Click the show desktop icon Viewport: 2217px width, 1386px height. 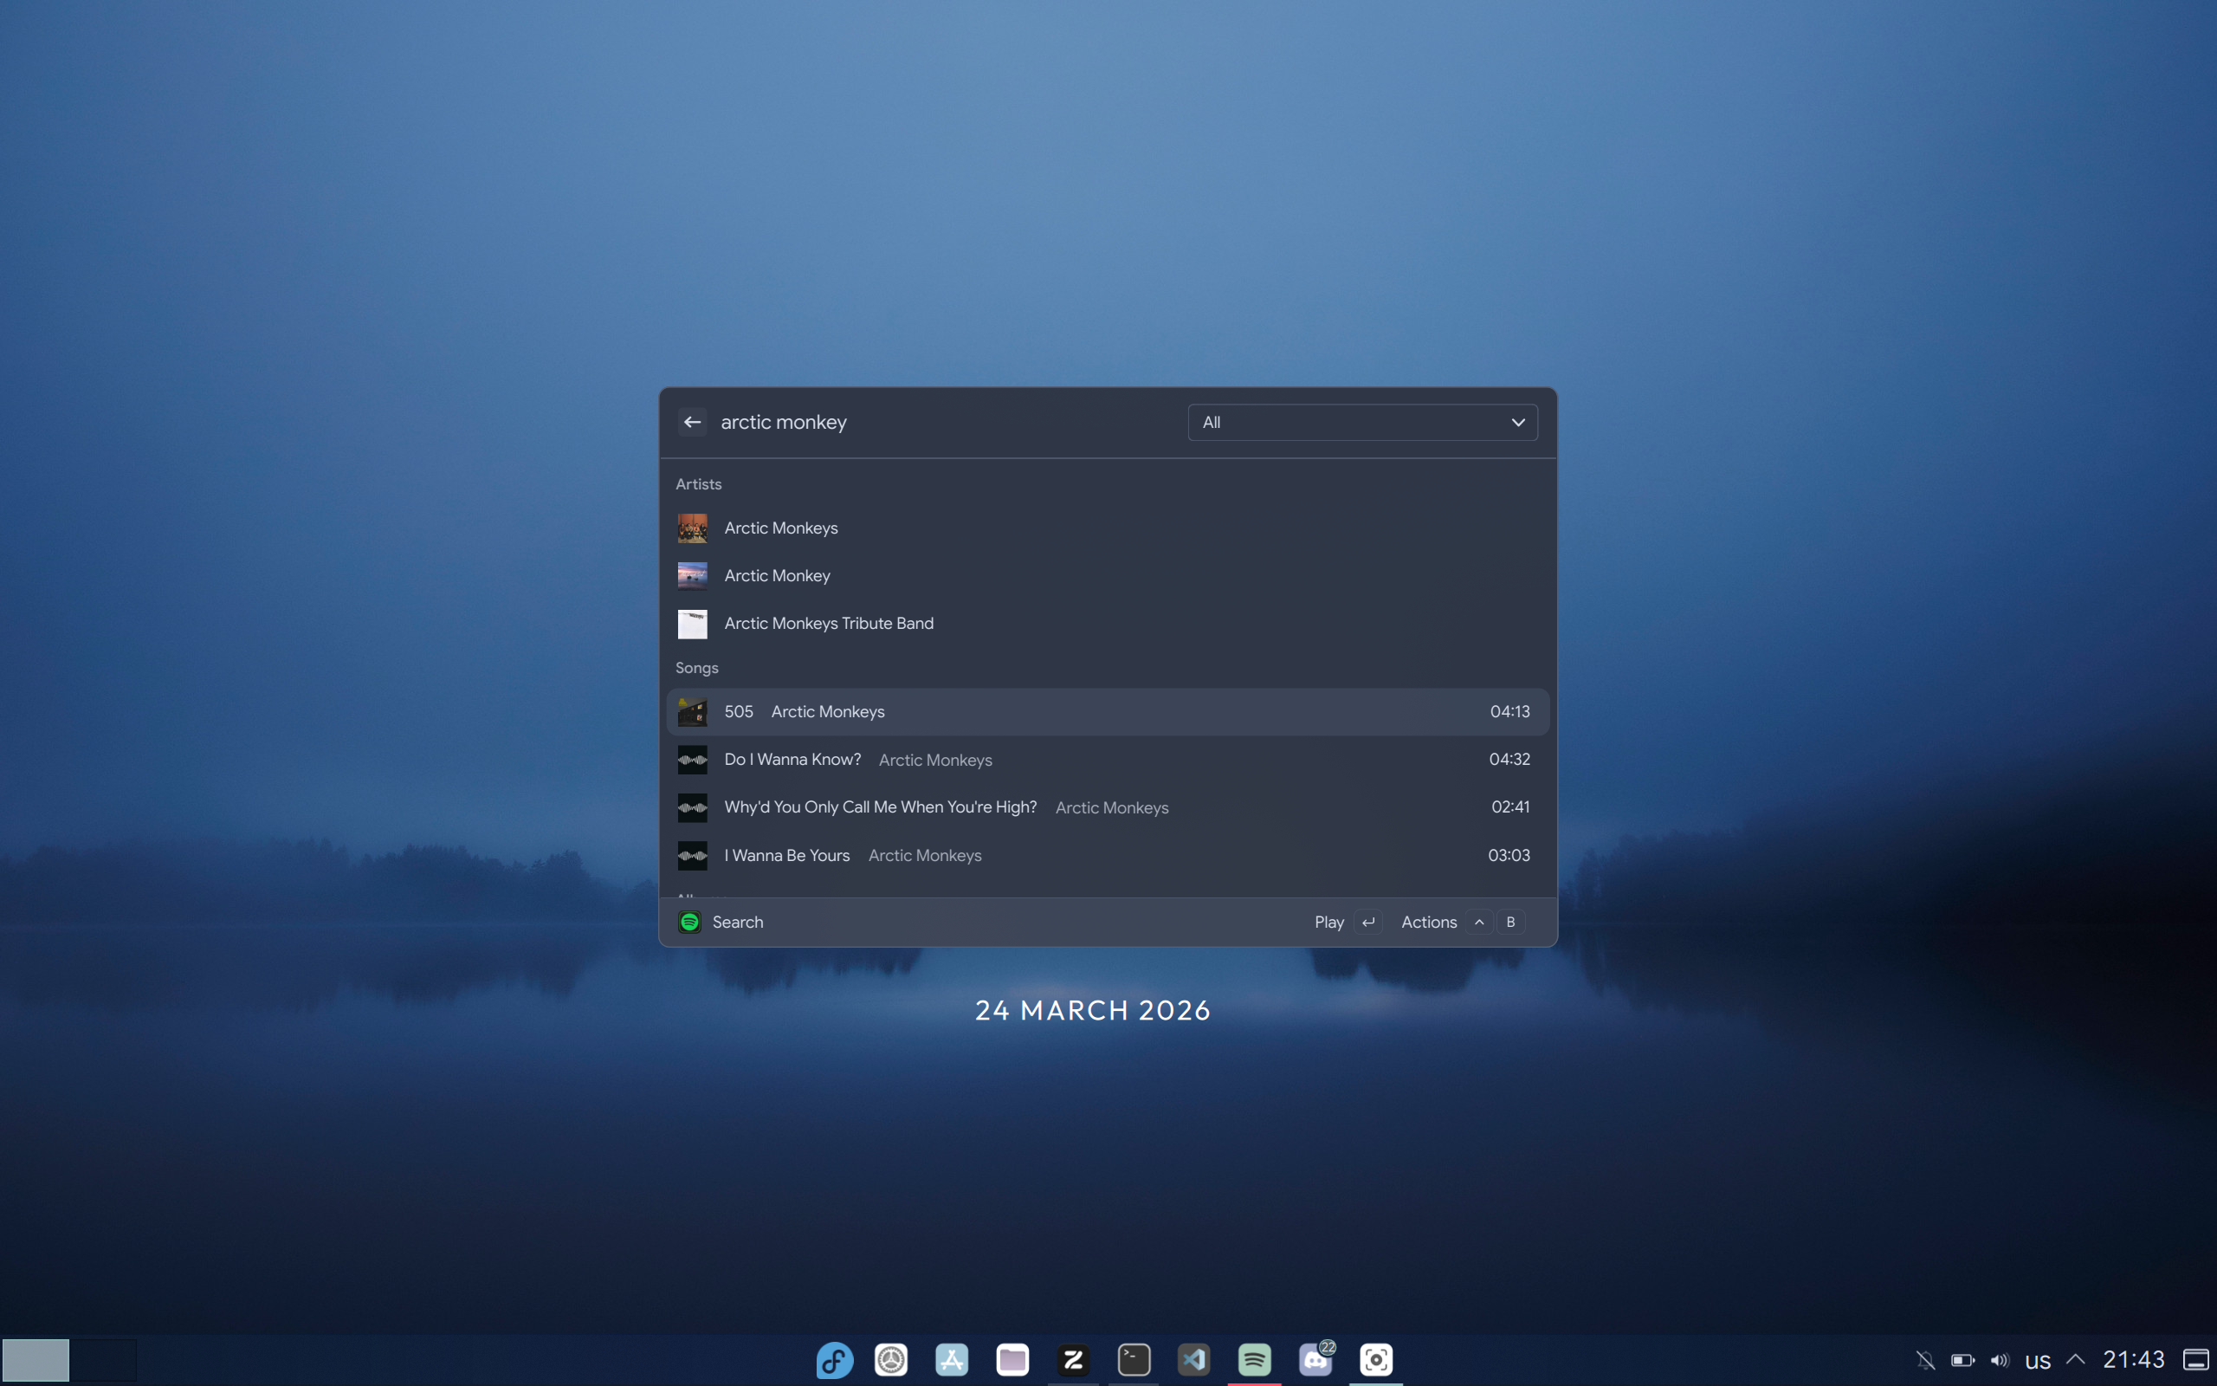[2196, 1360]
